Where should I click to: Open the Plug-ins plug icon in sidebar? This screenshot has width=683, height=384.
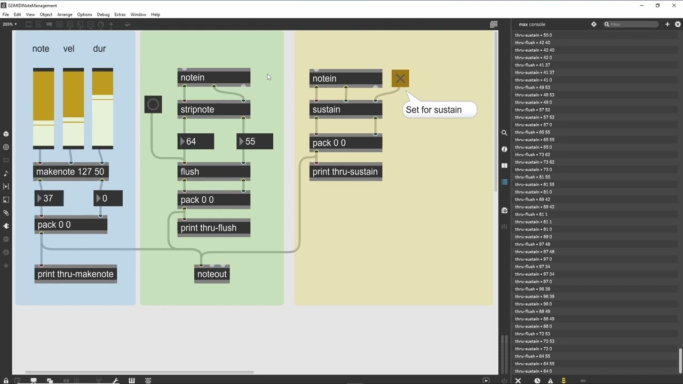pyautogui.click(x=6, y=226)
